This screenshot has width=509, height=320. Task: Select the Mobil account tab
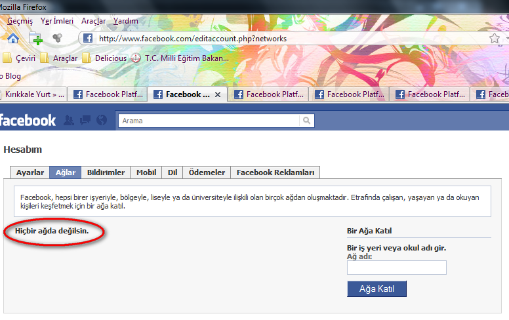tap(146, 172)
